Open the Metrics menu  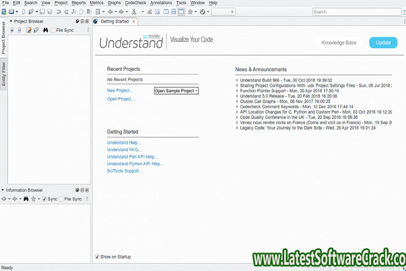tap(96, 3)
